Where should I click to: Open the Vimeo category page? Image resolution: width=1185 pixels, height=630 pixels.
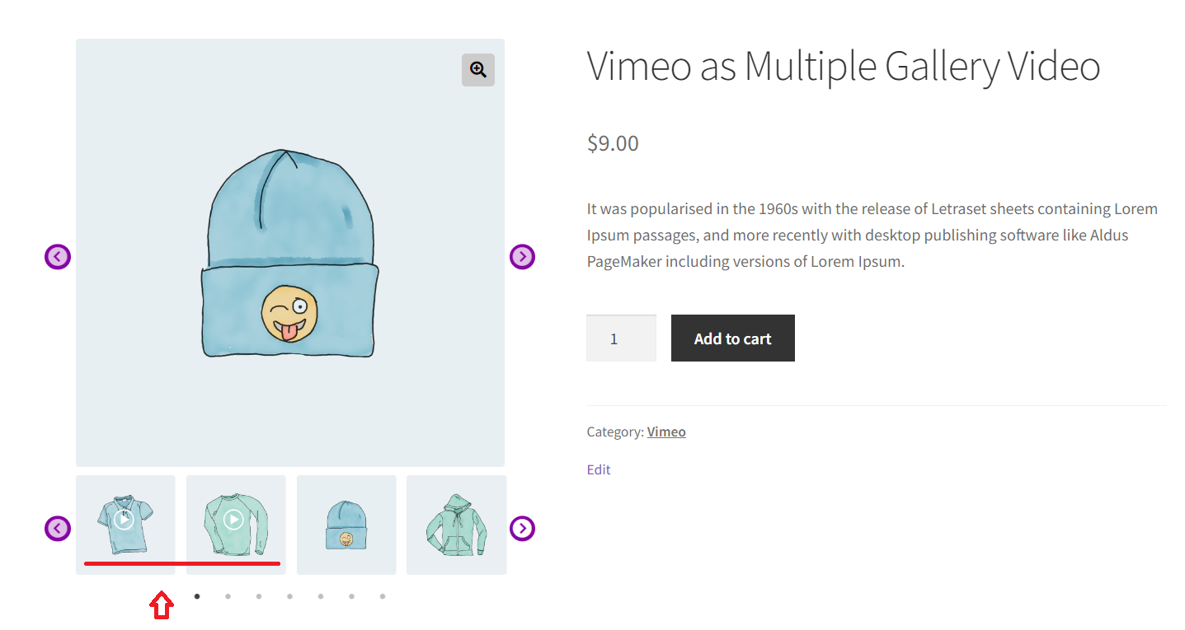[x=665, y=431]
